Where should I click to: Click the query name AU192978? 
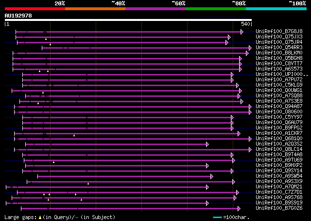tap(18, 16)
